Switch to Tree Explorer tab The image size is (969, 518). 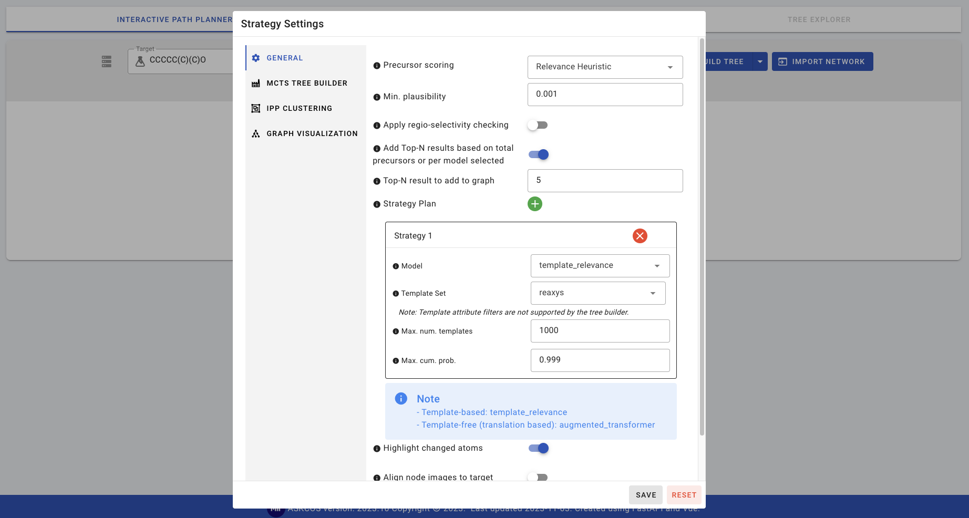tap(819, 19)
